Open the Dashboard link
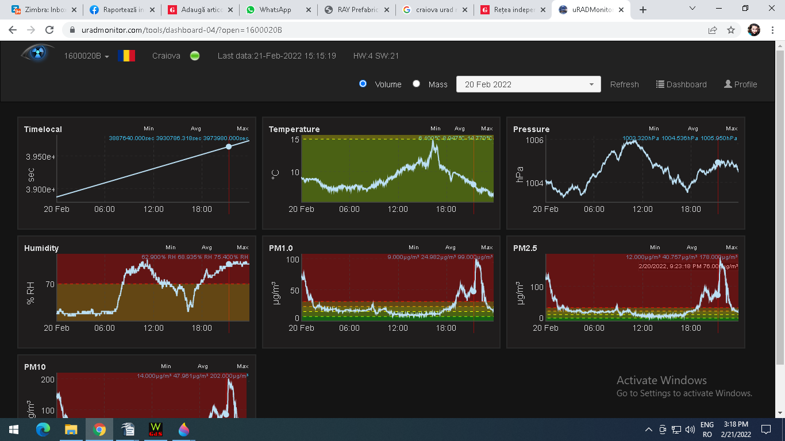 point(682,84)
